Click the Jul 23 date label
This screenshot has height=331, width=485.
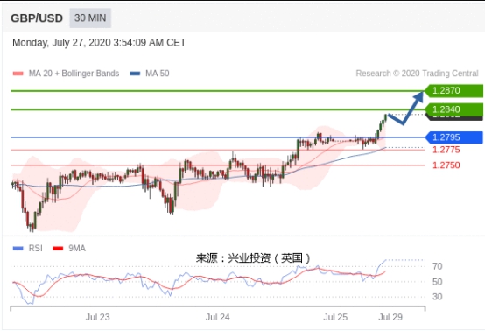pos(98,317)
